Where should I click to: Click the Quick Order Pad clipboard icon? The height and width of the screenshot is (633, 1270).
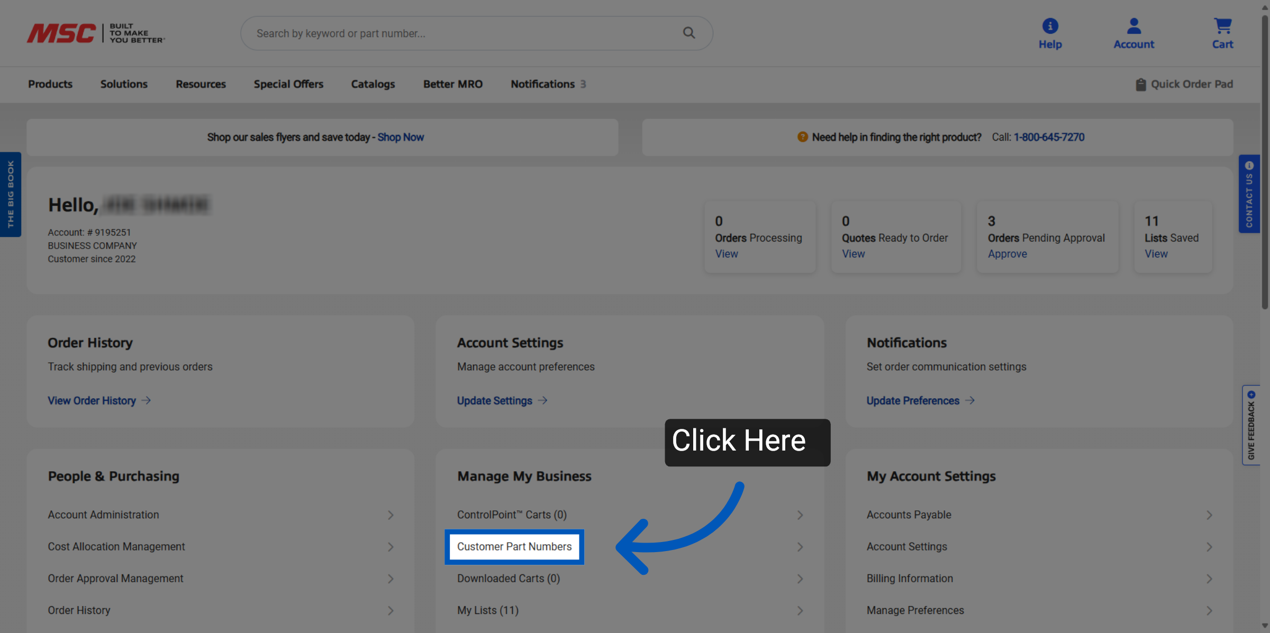click(1141, 84)
